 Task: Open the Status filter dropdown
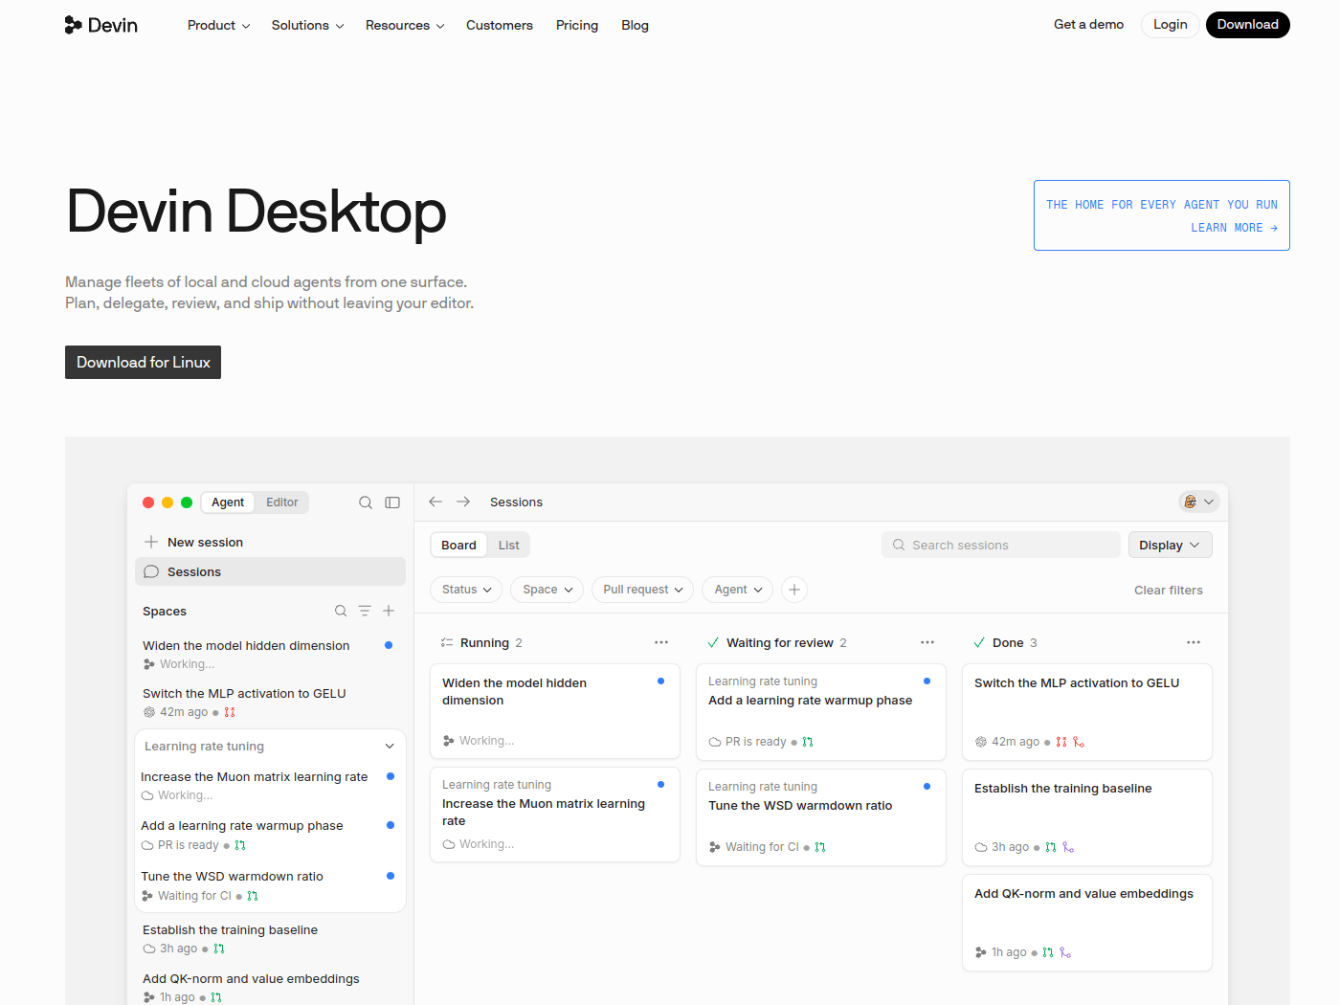(x=467, y=590)
